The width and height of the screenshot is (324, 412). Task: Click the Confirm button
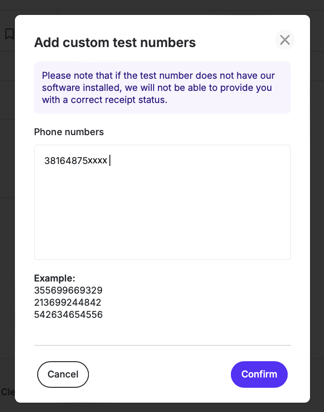[x=259, y=374]
